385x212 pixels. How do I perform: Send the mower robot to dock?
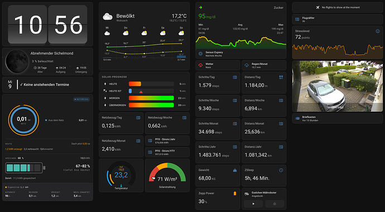coord(275,204)
